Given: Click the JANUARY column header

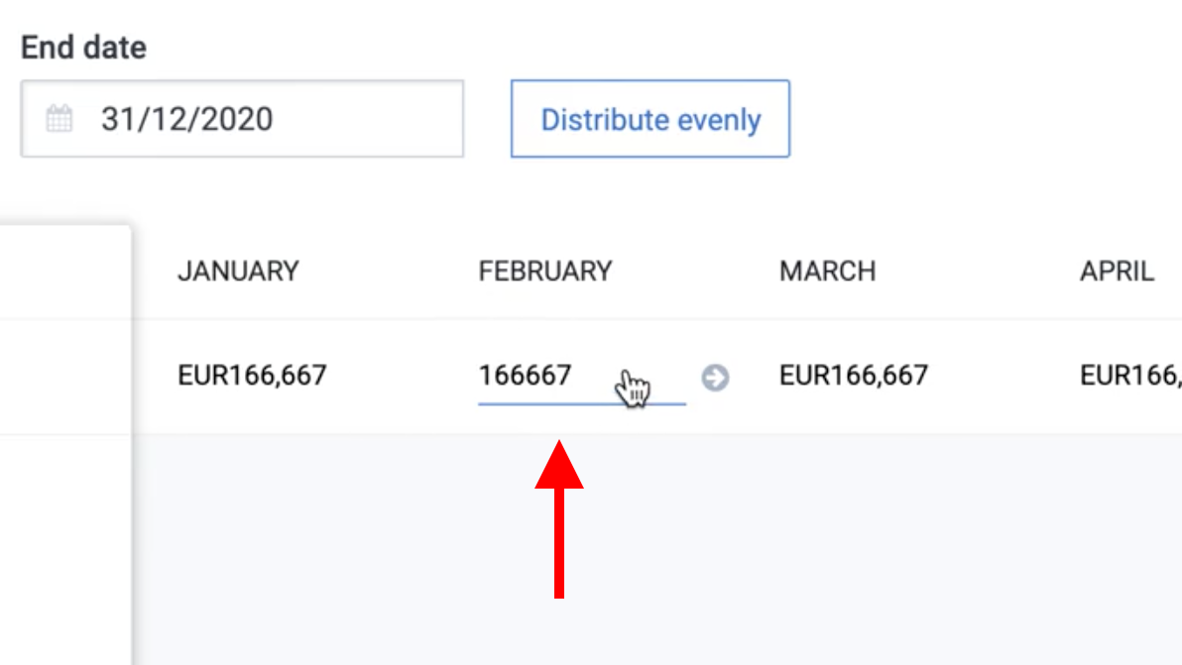Looking at the screenshot, I should point(238,272).
